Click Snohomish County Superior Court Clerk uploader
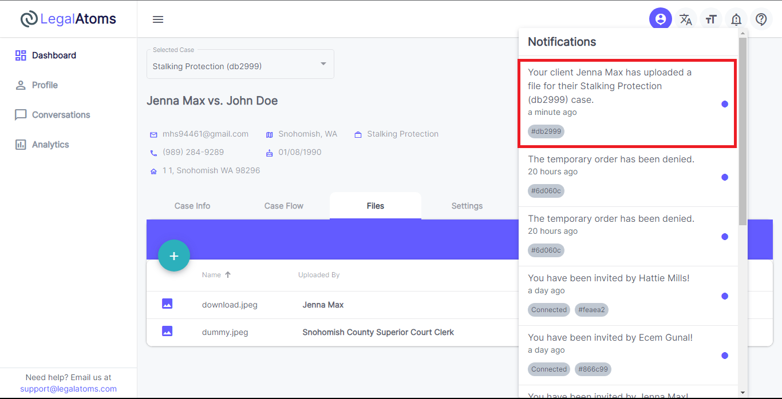This screenshot has width=782, height=399. [x=378, y=333]
